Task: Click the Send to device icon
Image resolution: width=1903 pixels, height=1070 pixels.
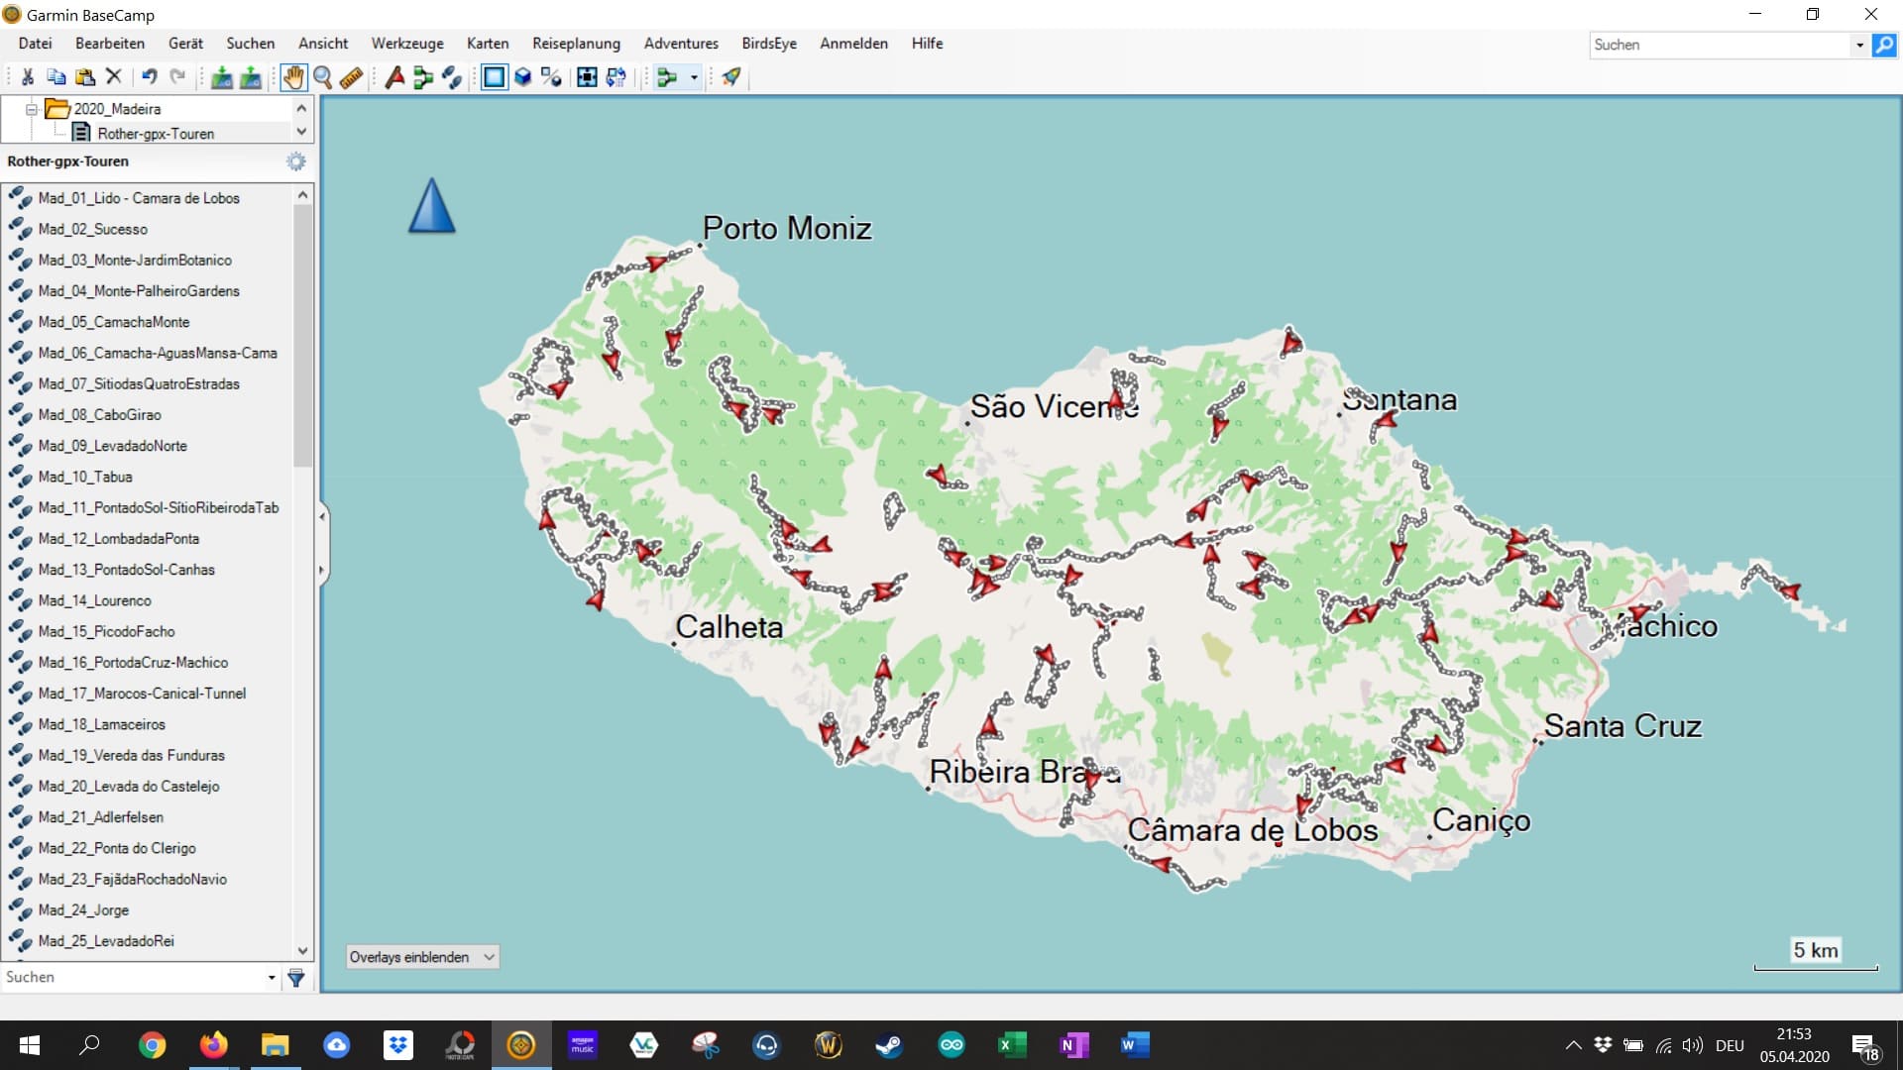Action: coord(222,77)
